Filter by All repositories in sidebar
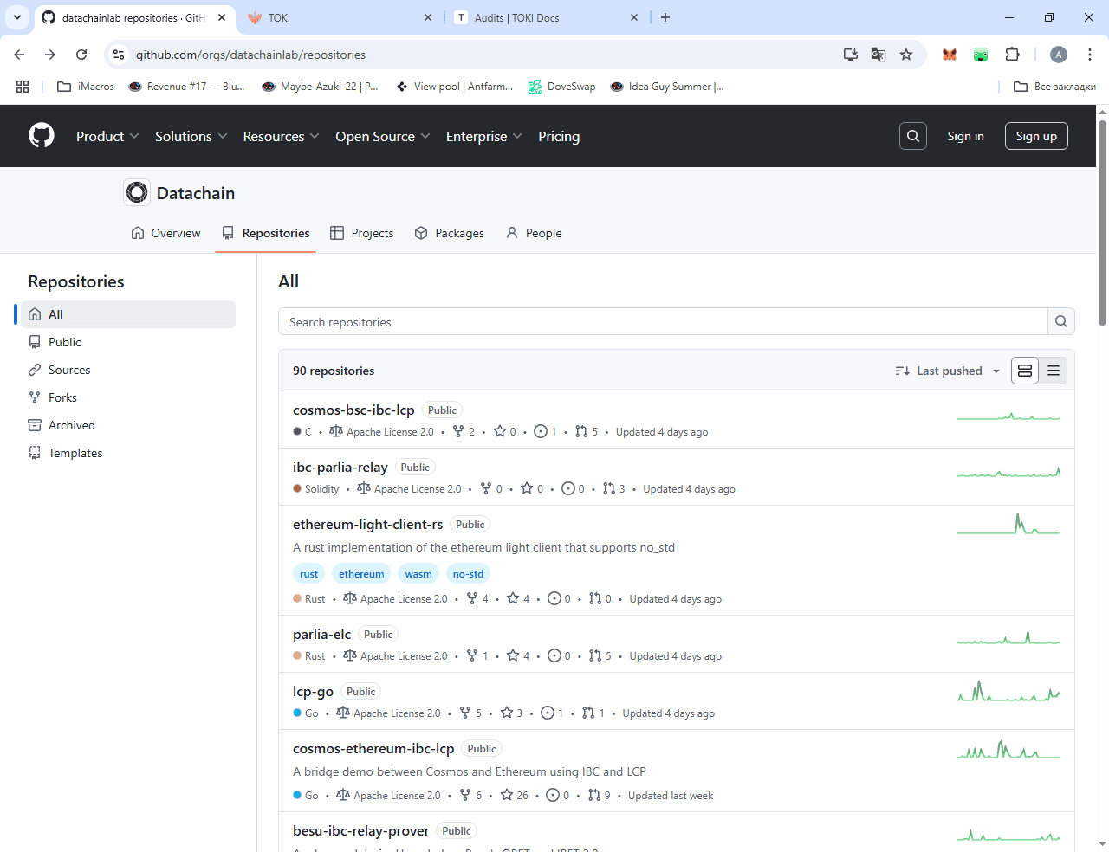The width and height of the screenshot is (1109, 852). tap(128, 314)
